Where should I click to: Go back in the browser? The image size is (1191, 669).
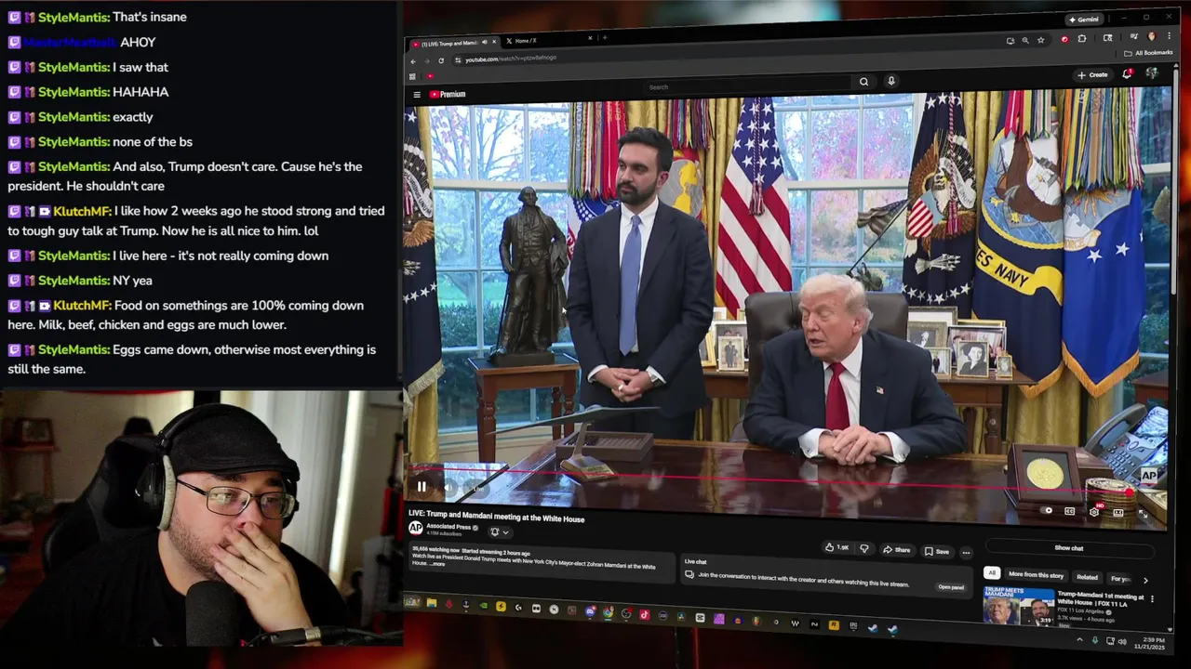413,61
